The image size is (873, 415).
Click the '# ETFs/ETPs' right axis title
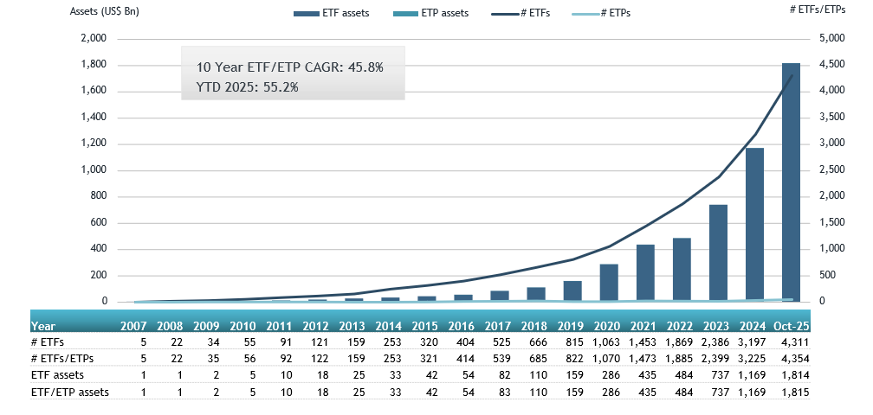tap(818, 10)
